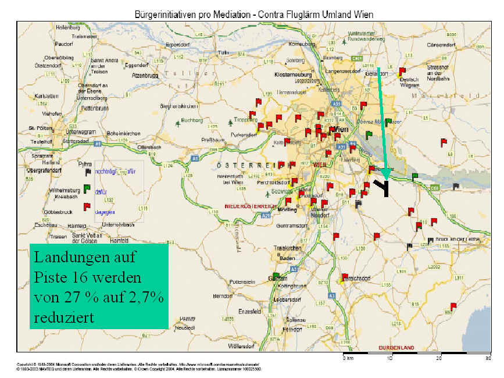The image size is (504, 378).
Task: Click the green flag icon in the legend
Action: click(87, 188)
